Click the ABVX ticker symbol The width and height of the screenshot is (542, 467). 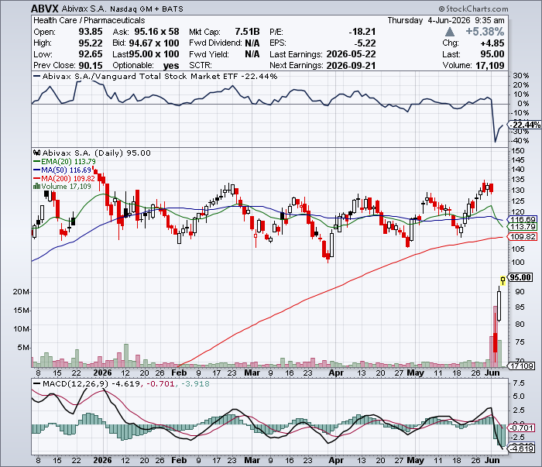pos(45,9)
